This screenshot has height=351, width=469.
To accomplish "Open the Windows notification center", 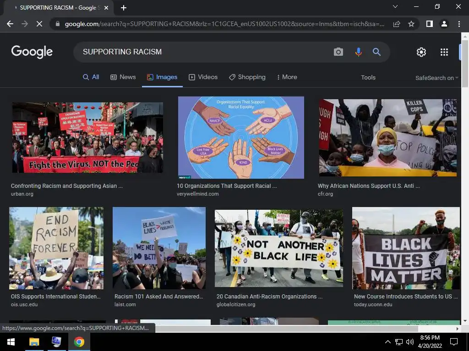I will click(454, 342).
